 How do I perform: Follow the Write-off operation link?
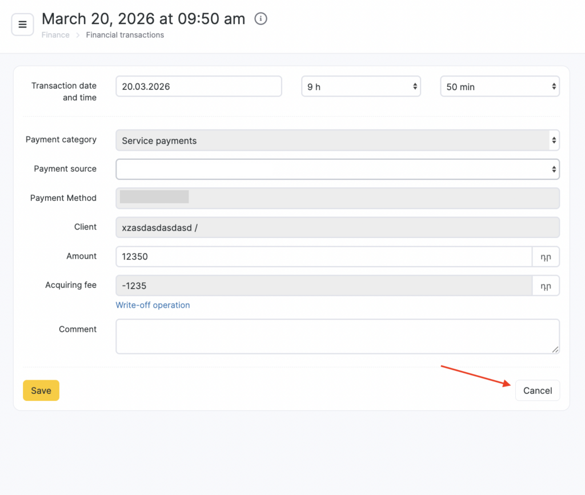click(x=153, y=305)
